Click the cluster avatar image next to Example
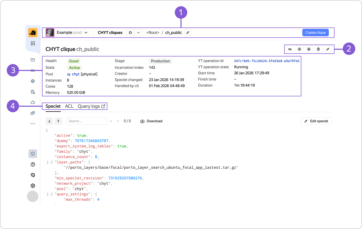The width and height of the screenshot is (362, 229). pyautogui.click(x=50, y=33)
